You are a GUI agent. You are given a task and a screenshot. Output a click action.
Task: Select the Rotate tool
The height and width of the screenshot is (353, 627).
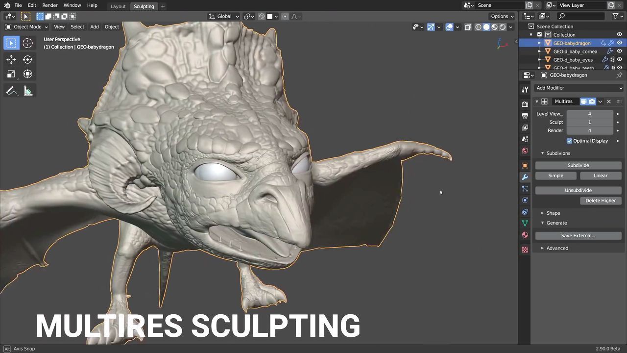[x=27, y=59]
